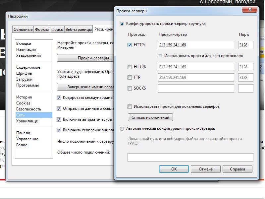Check 'Использовать прокси для всех протоколов'
Image resolution: width=265 pixels, height=199 pixels.
pos(160,56)
